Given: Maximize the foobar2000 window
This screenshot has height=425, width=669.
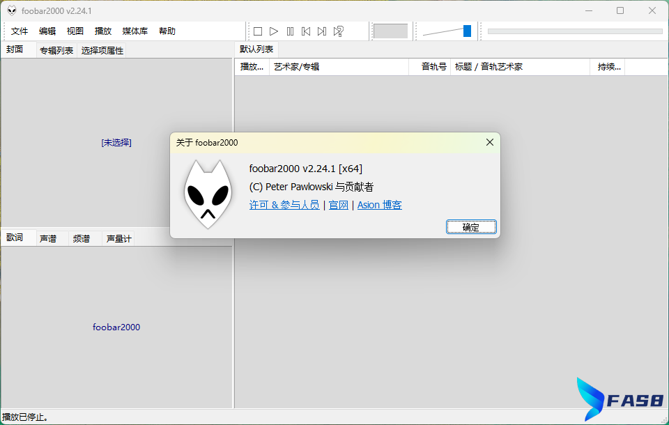Looking at the screenshot, I should point(620,10).
